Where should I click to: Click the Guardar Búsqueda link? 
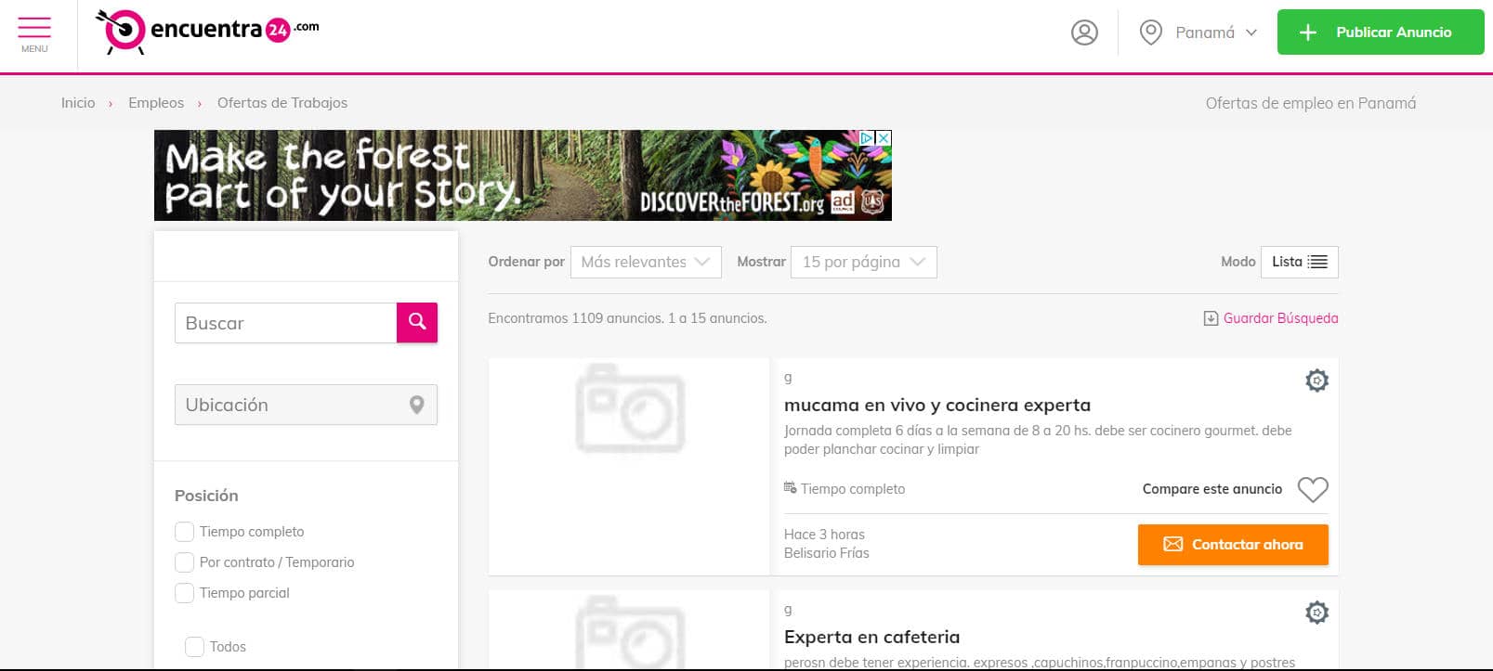(x=1271, y=318)
